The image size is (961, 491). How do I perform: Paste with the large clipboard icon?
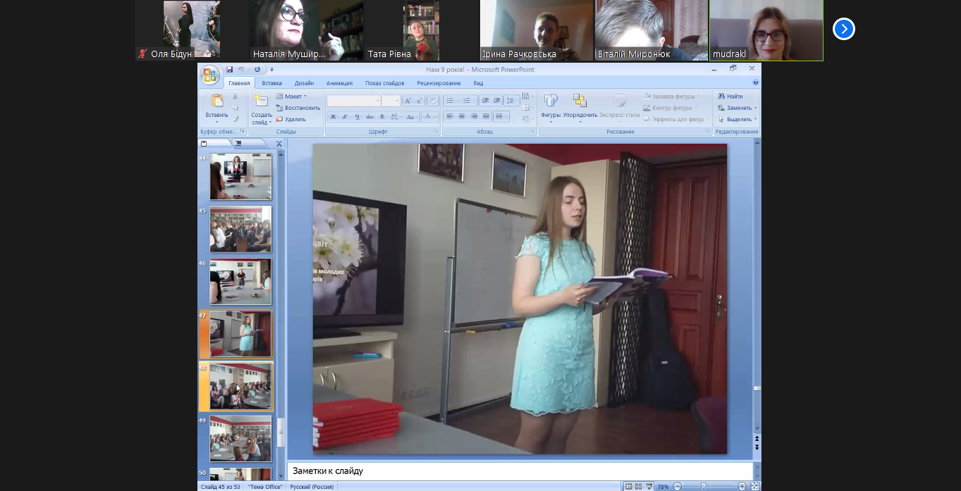tap(217, 100)
